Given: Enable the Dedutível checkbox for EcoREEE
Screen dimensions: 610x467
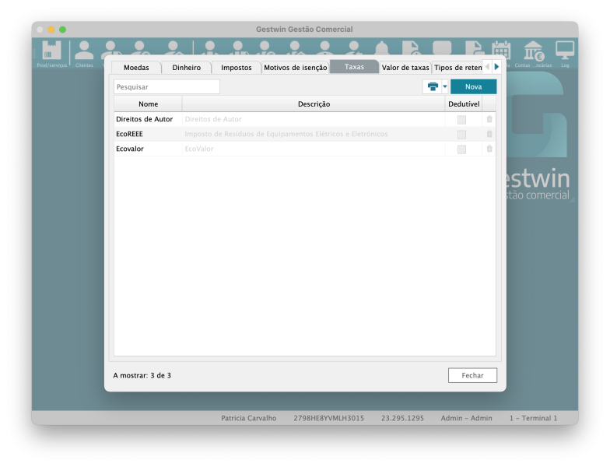Looking at the screenshot, I should click(x=461, y=135).
